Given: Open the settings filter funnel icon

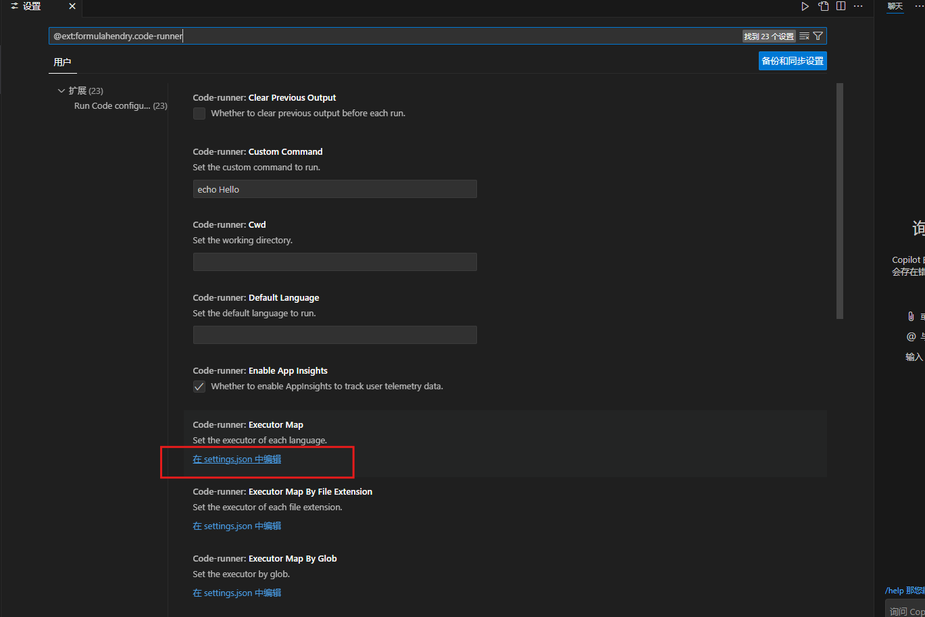Looking at the screenshot, I should point(818,36).
